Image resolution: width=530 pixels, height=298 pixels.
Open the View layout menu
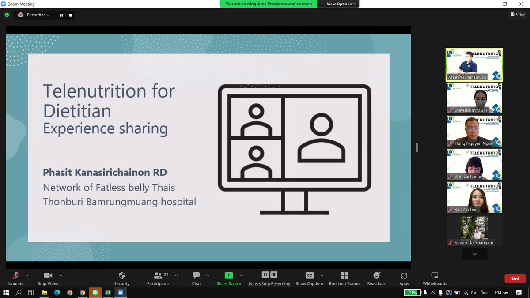(x=518, y=15)
